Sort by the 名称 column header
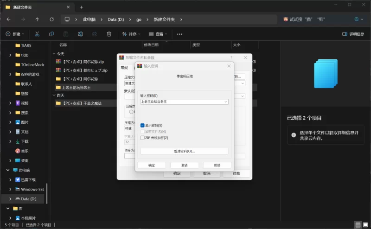Image resolution: width=371 pixels, height=229 pixels. point(63,45)
